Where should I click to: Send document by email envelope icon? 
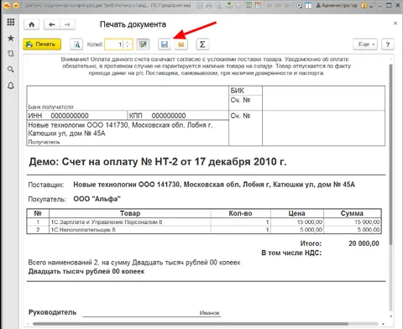tap(181, 44)
